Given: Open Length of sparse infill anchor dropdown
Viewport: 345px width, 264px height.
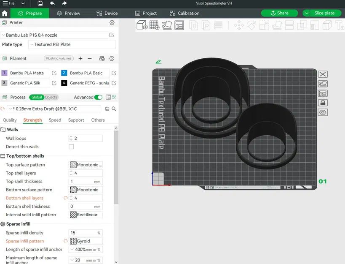Looking at the screenshot, I should point(86,250).
